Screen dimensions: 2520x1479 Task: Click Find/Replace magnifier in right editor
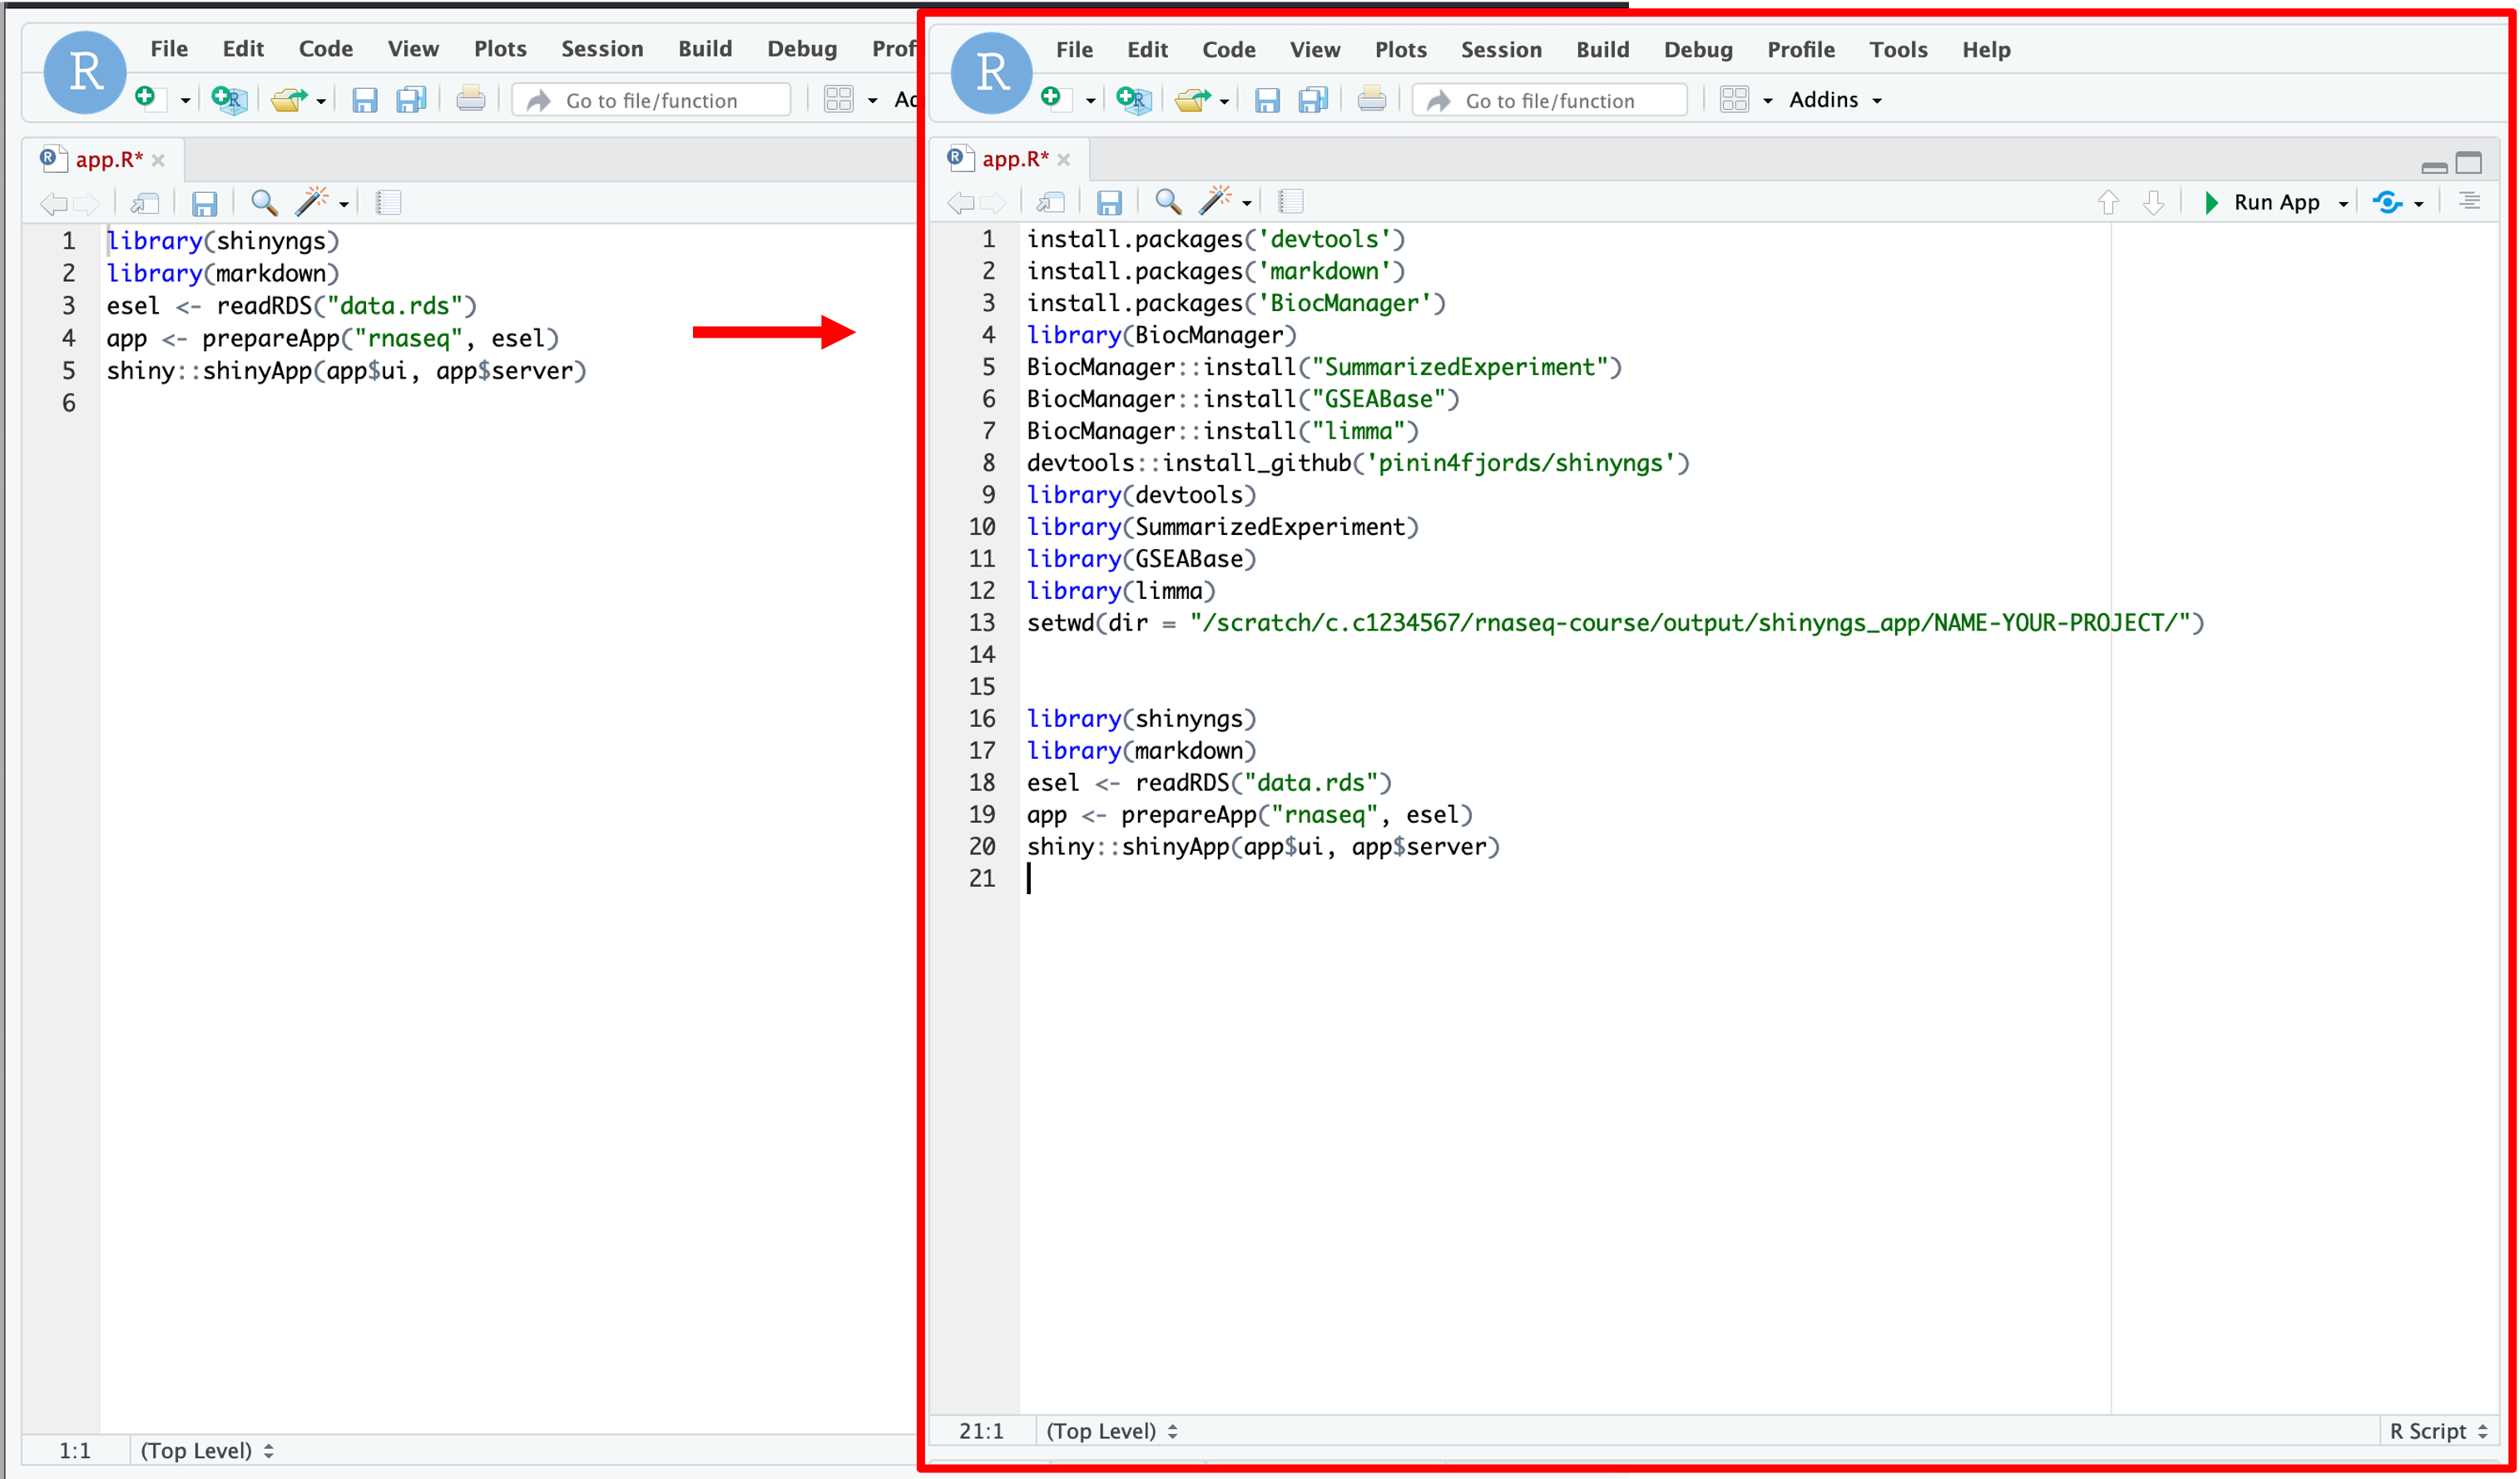pos(1168,202)
